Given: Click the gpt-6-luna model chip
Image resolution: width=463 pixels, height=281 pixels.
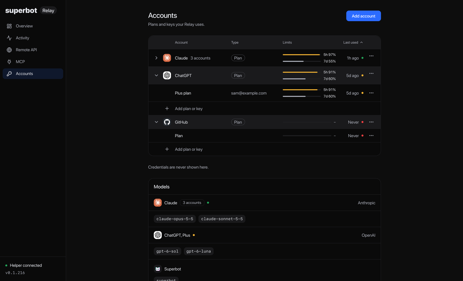Looking at the screenshot, I should click(x=199, y=251).
